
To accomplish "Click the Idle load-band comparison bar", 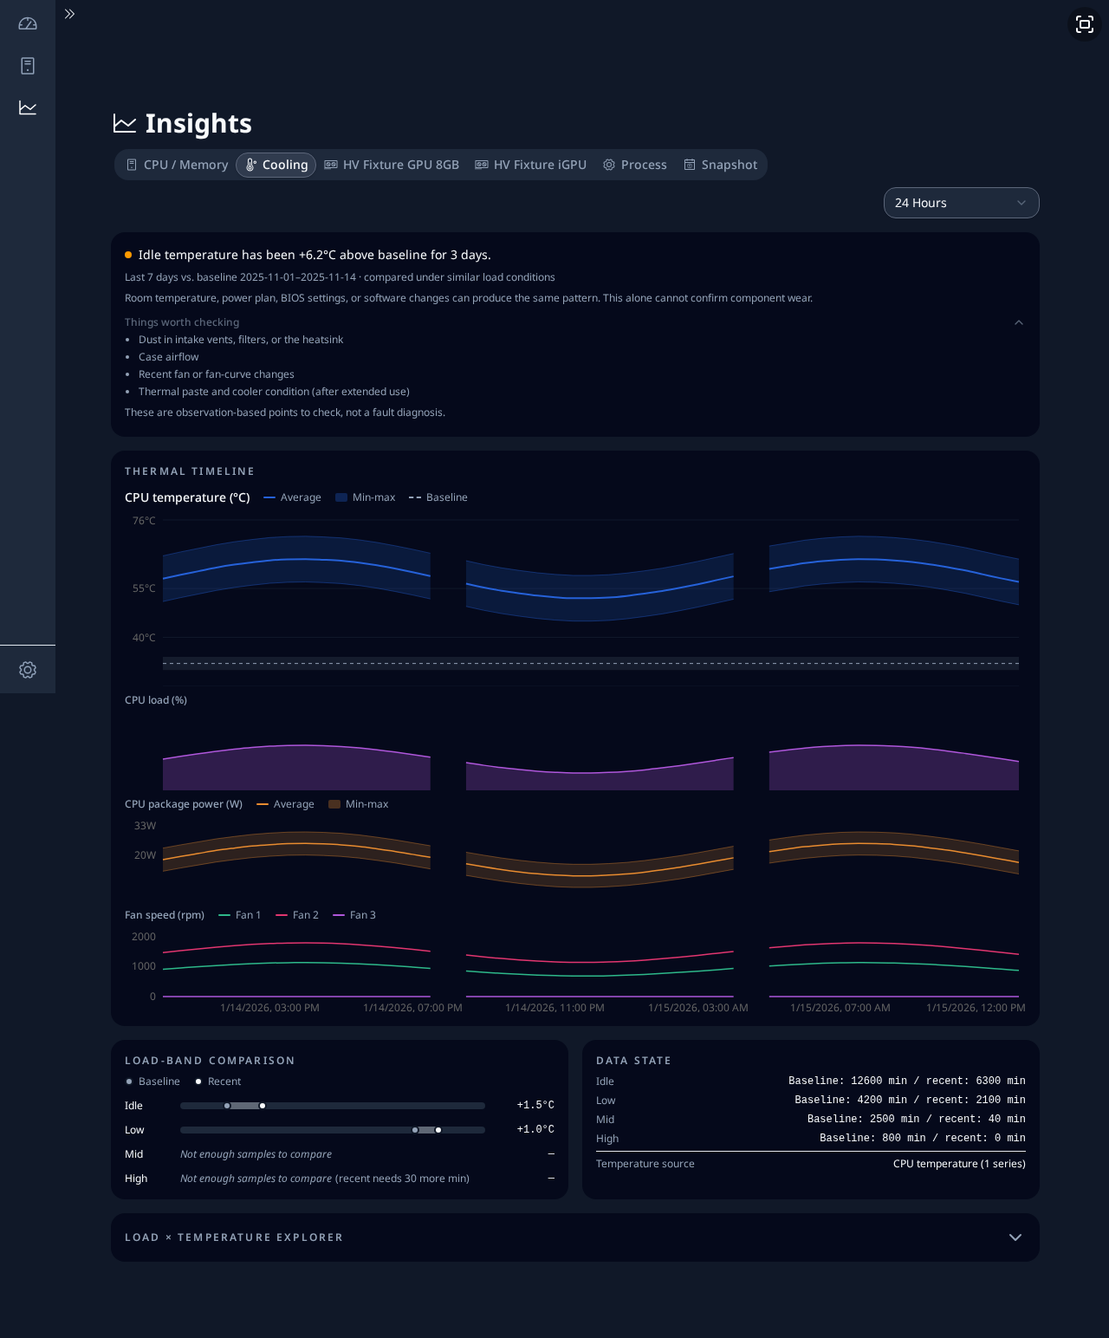I will coord(333,1106).
